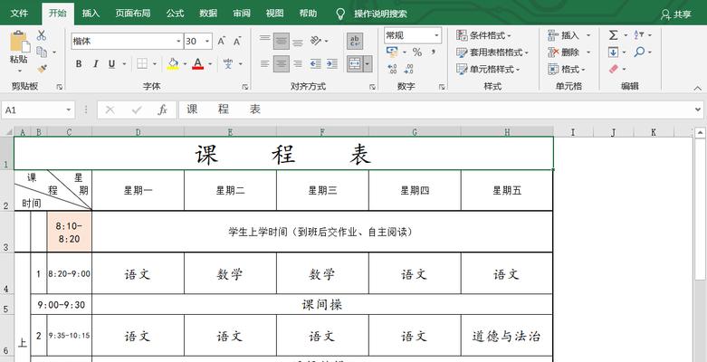Open 套用表格格式 table format menu
Screen dimensions: 707x362
(x=492, y=52)
